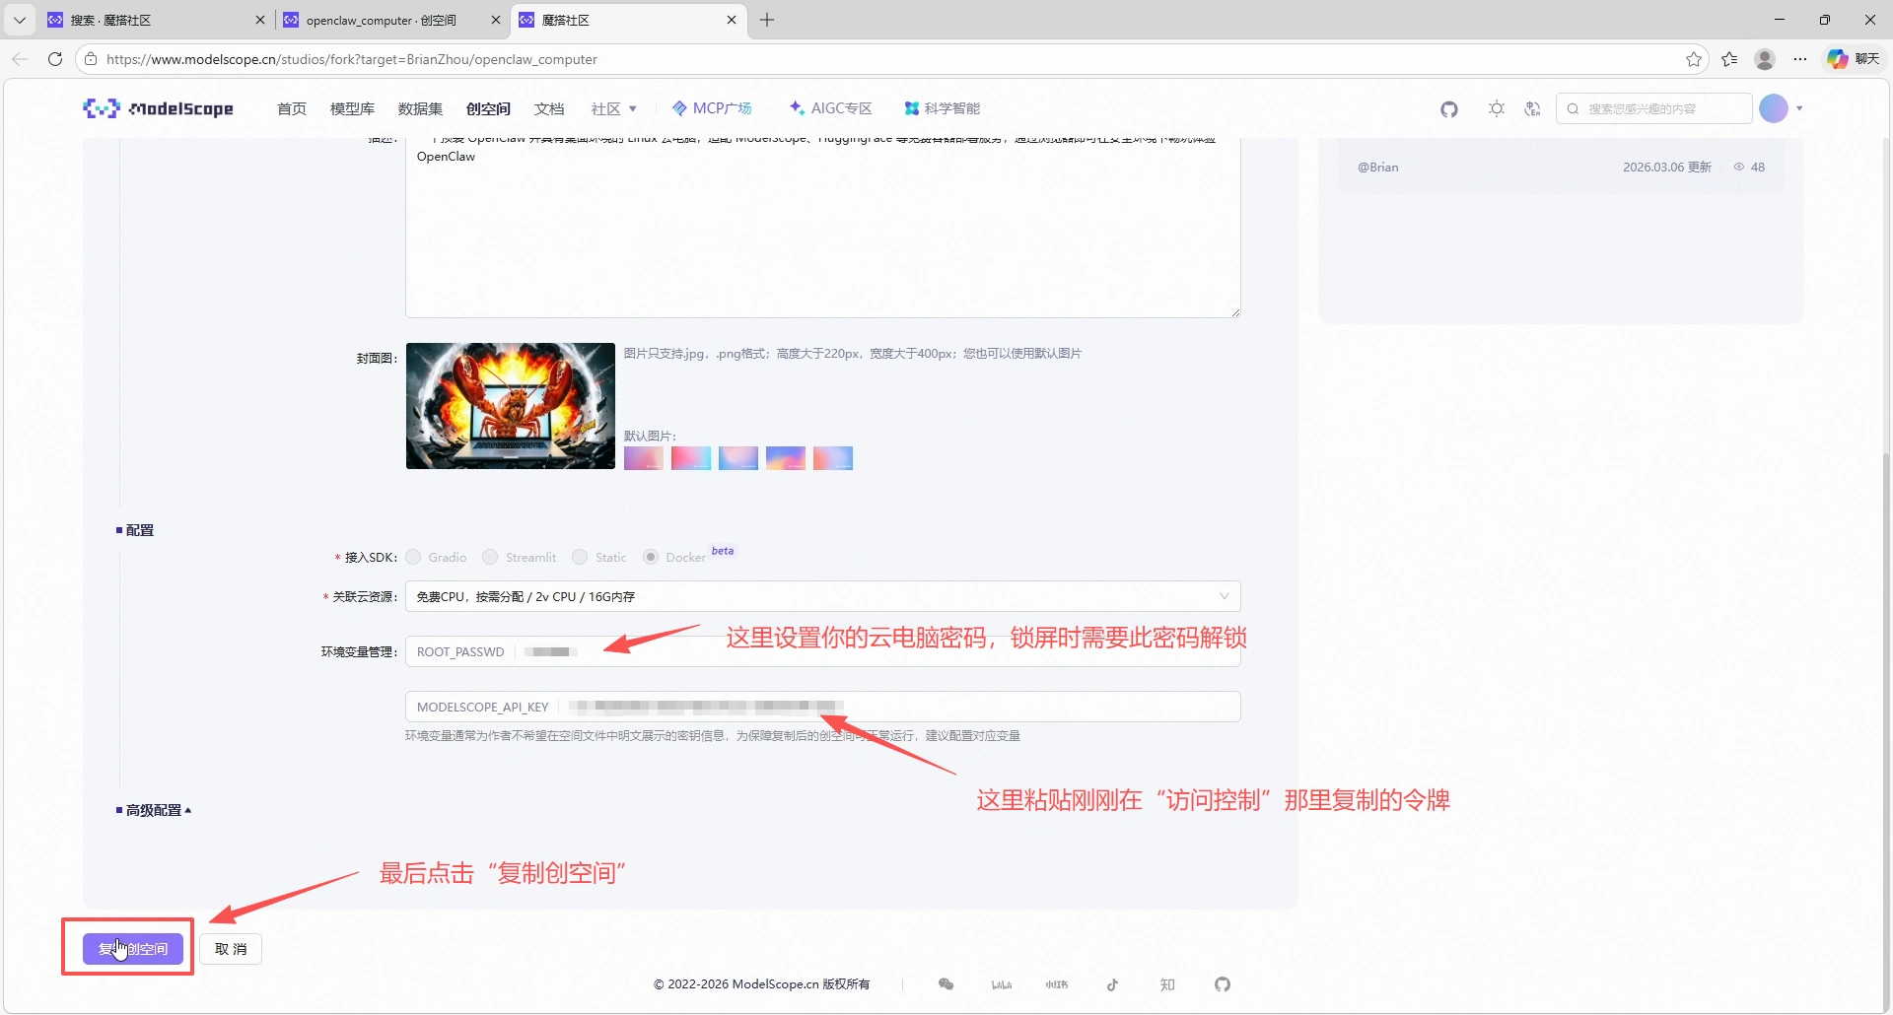Open MCP广场 in the navigation

coord(712,108)
